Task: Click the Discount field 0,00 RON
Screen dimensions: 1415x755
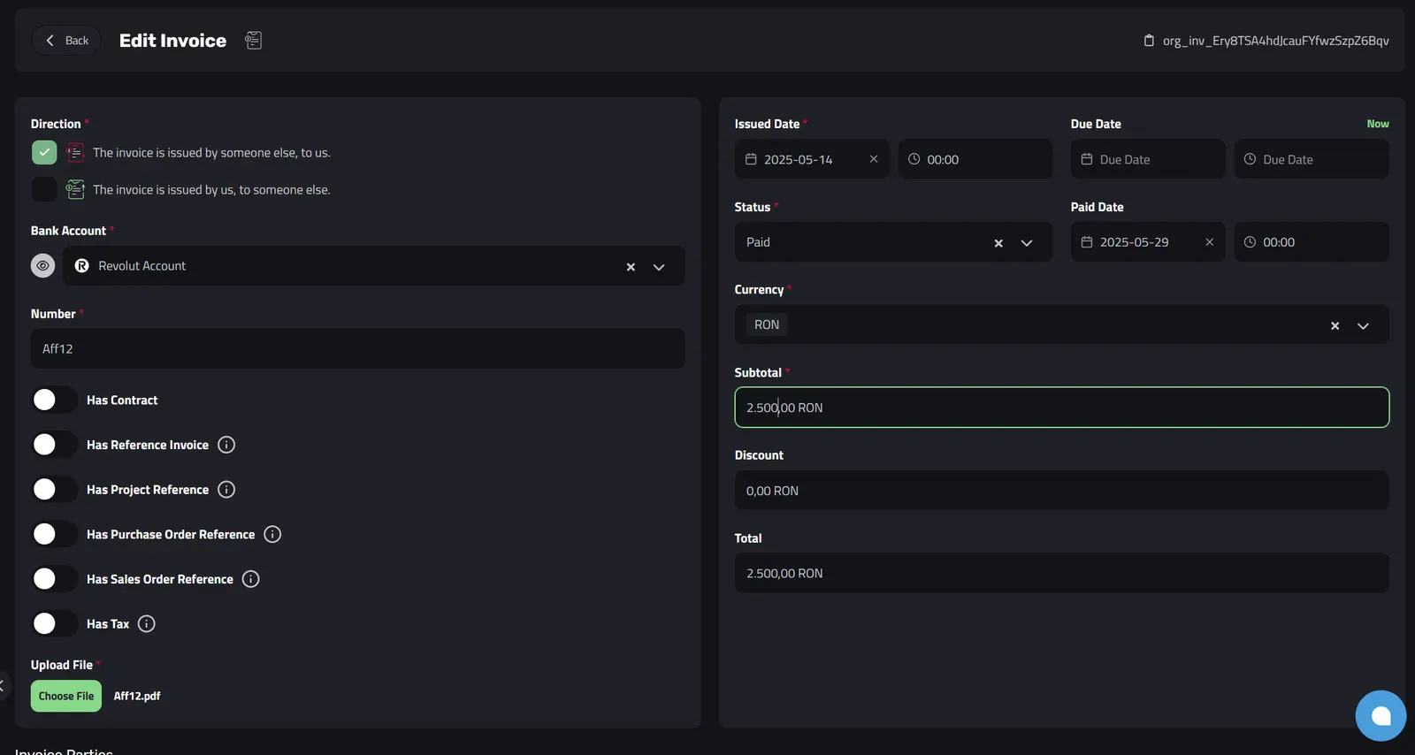Action: (1062, 491)
